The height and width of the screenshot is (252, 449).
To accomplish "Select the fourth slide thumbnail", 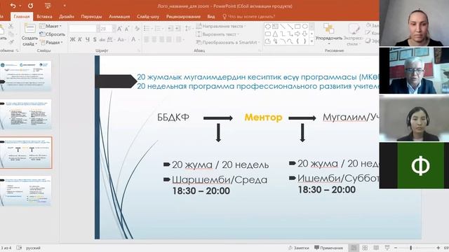I will [x=27, y=190].
